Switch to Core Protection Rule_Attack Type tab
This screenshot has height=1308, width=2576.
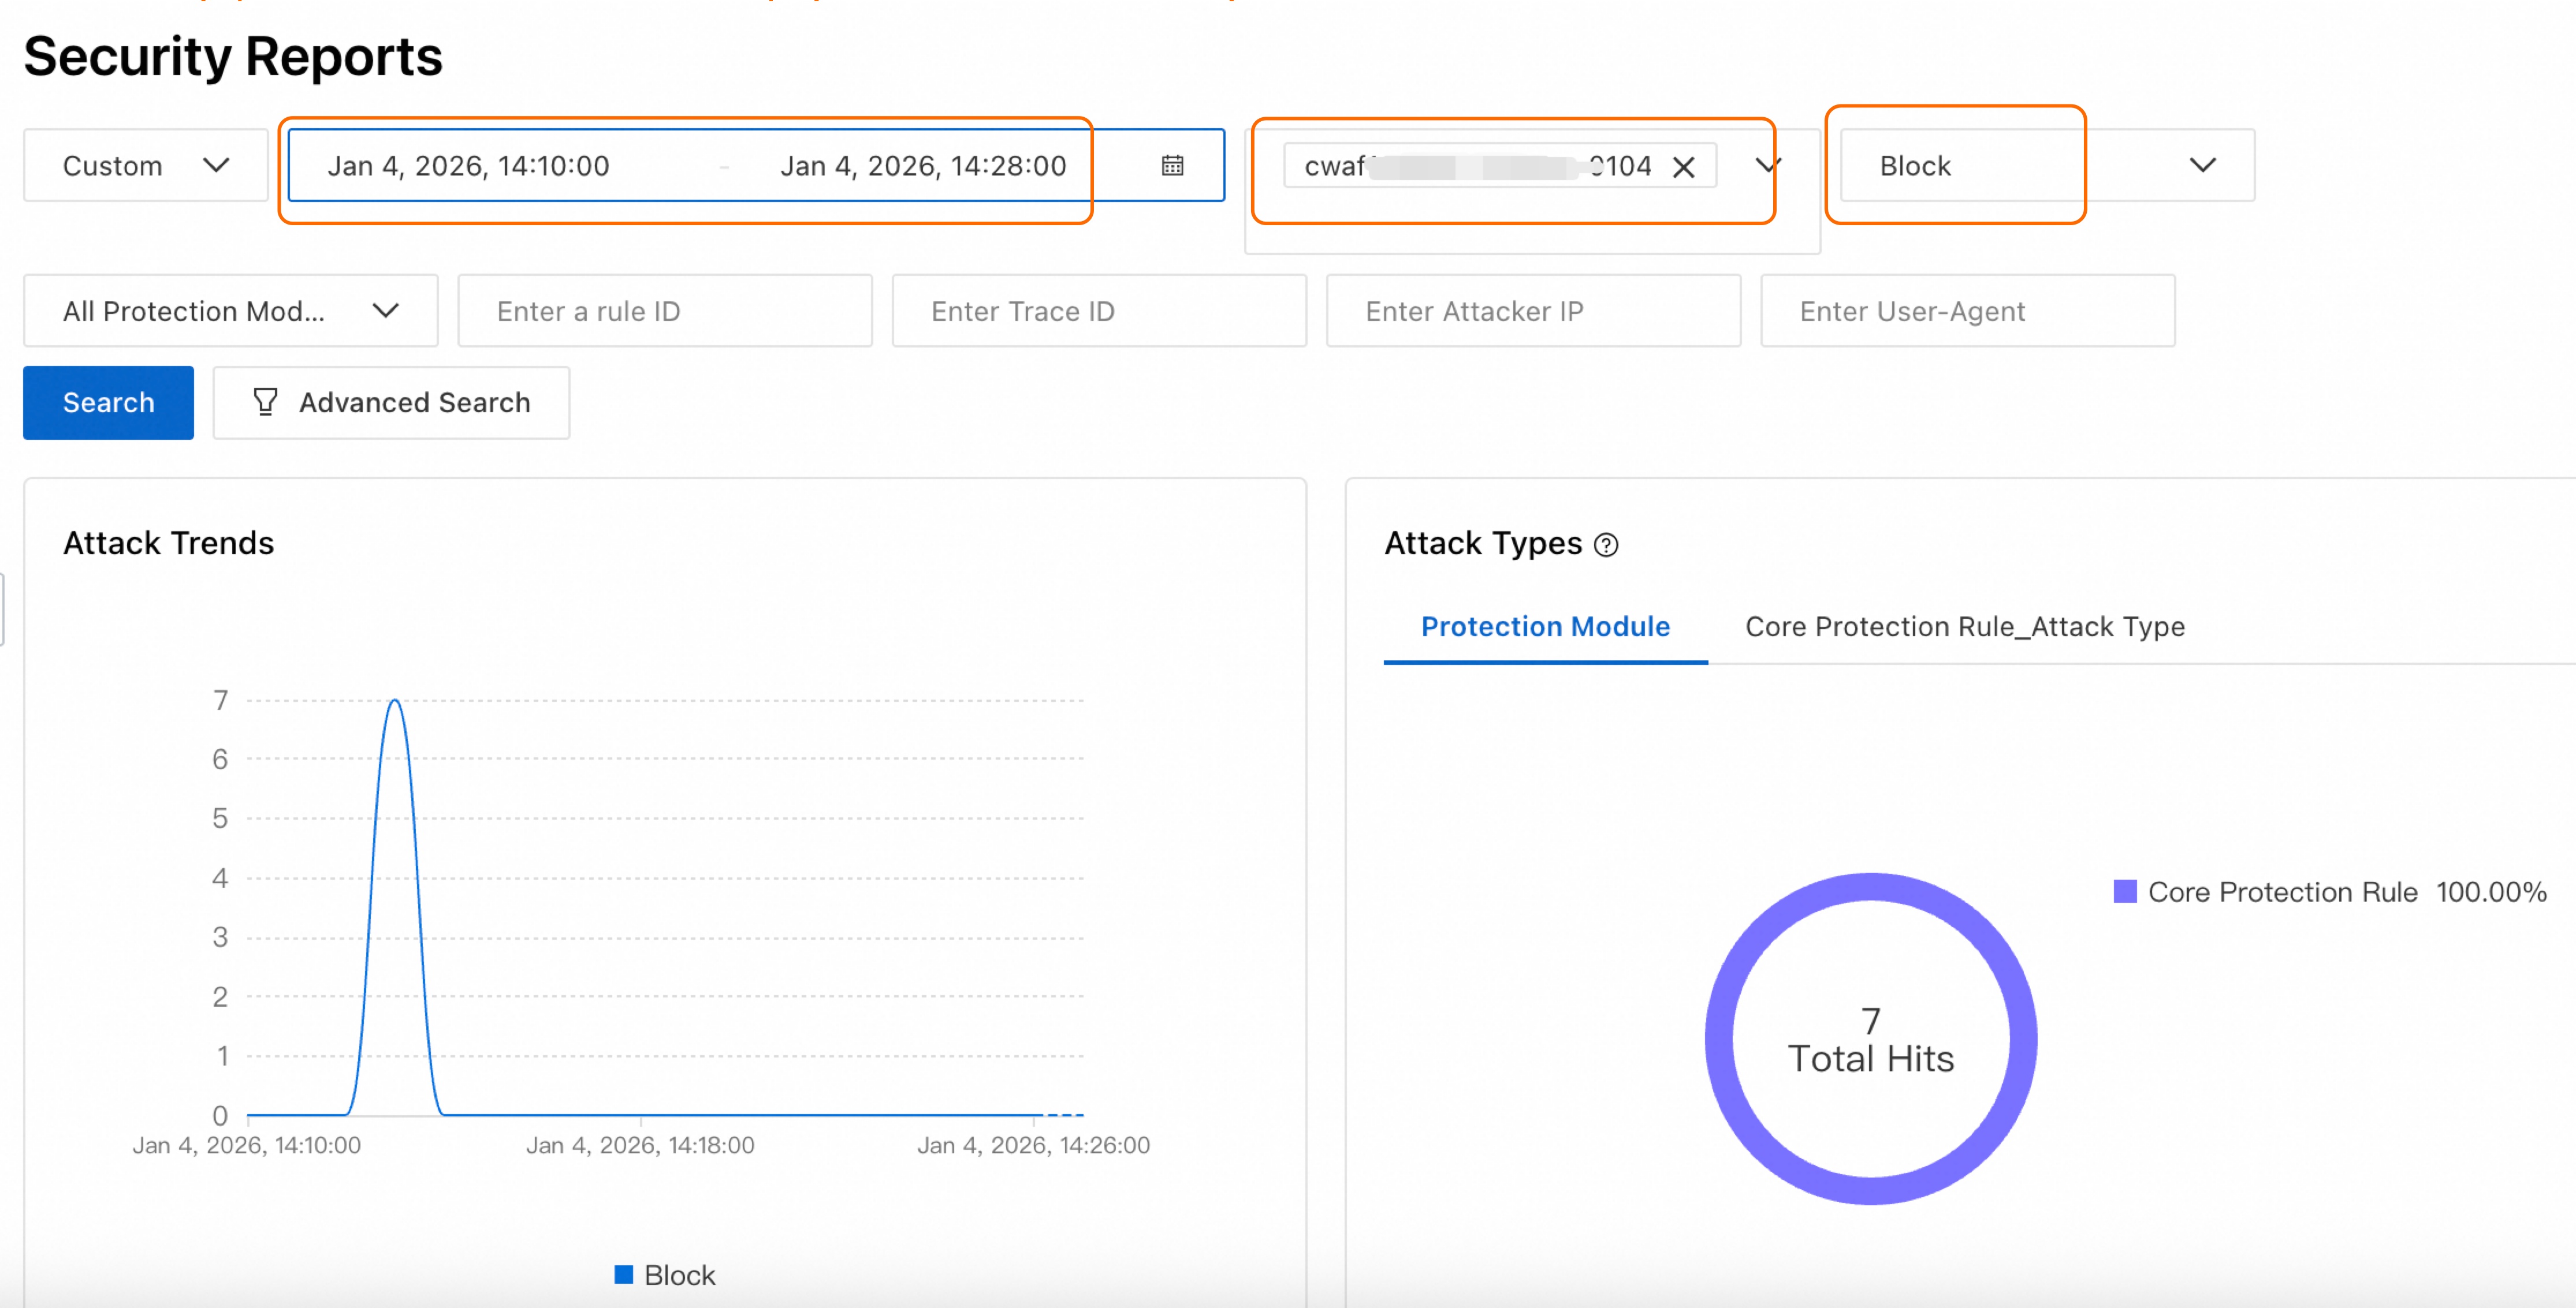(x=1964, y=626)
